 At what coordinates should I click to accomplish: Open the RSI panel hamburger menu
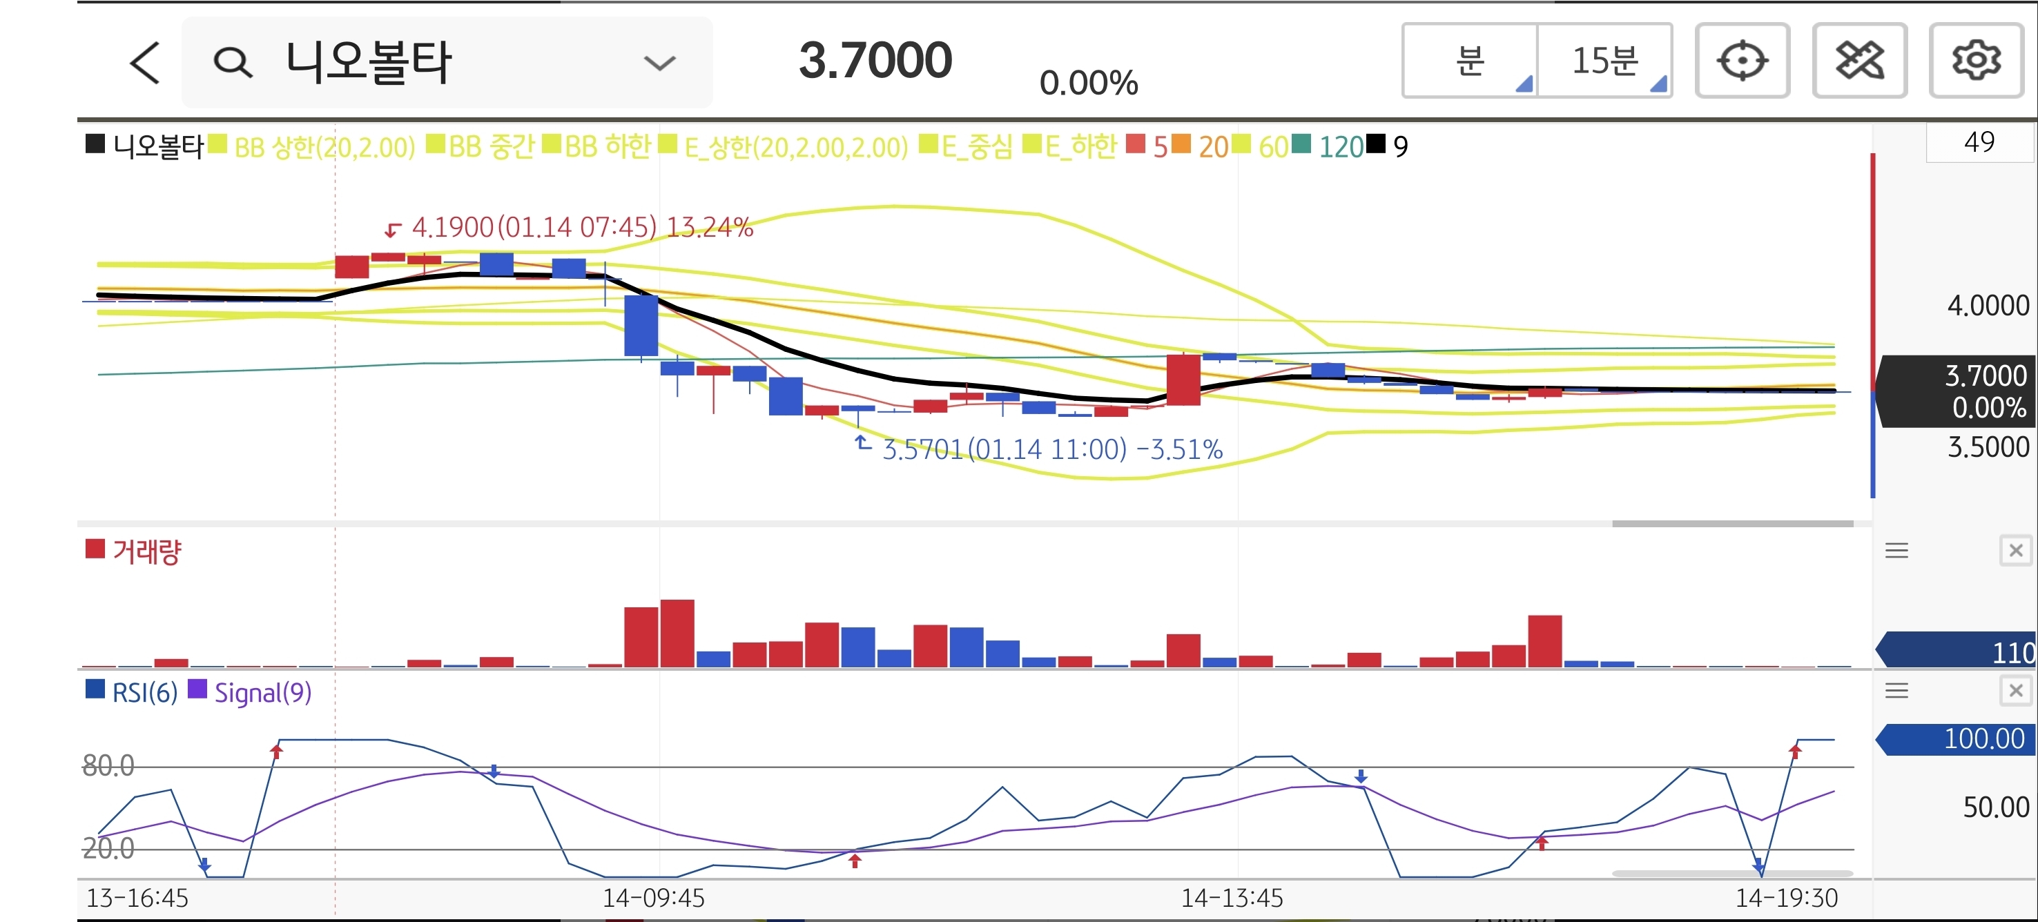(x=1896, y=691)
